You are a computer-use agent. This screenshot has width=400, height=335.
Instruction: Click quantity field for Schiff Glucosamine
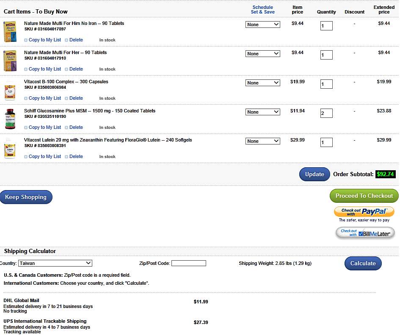click(x=326, y=113)
